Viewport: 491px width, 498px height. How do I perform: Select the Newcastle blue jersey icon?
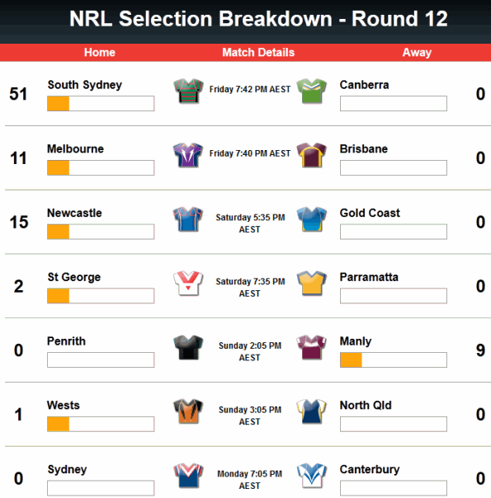click(188, 219)
